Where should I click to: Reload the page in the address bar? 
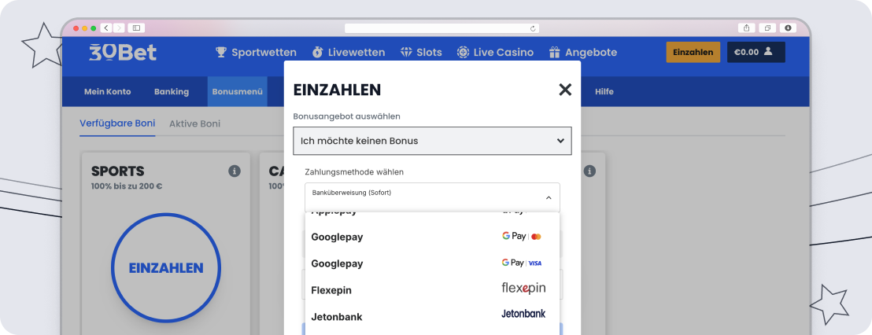click(x=533, y=28)
